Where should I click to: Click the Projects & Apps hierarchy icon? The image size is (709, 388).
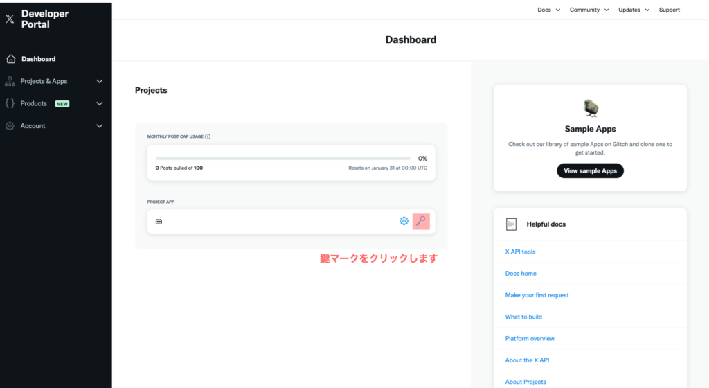10,81
